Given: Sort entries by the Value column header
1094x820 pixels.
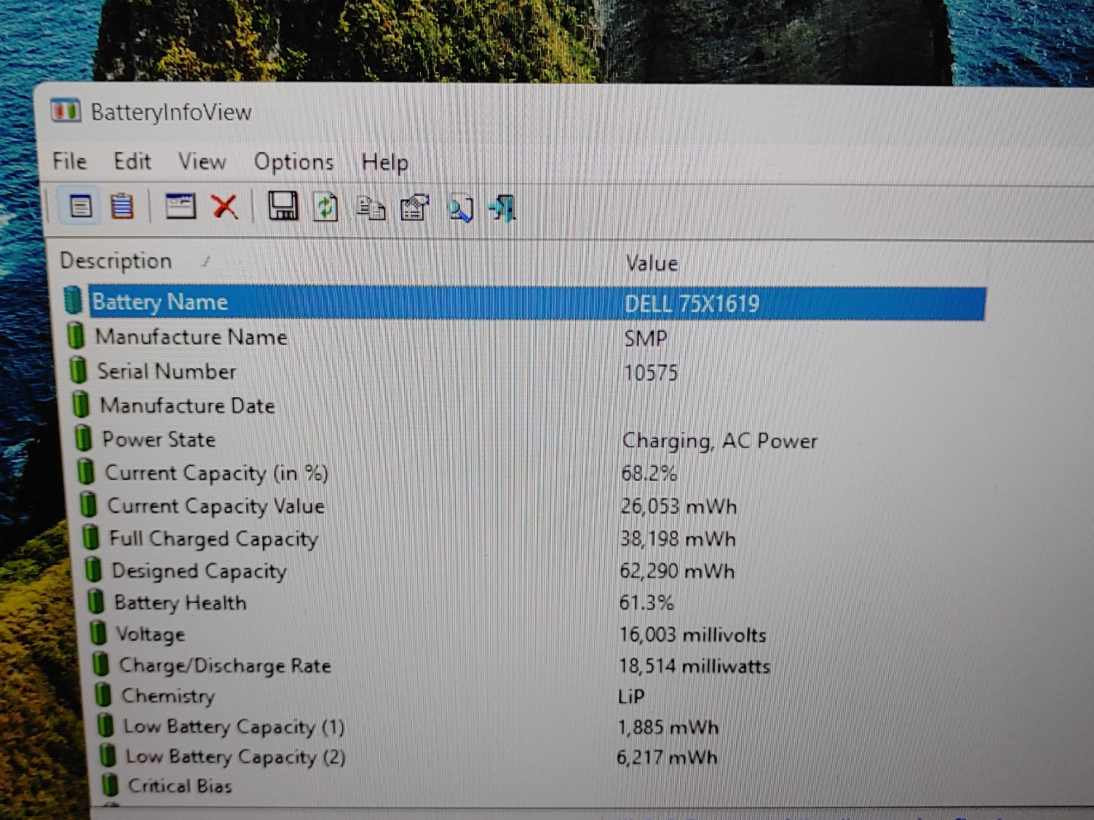Looking at the screenshot, I should click(650, 263).
